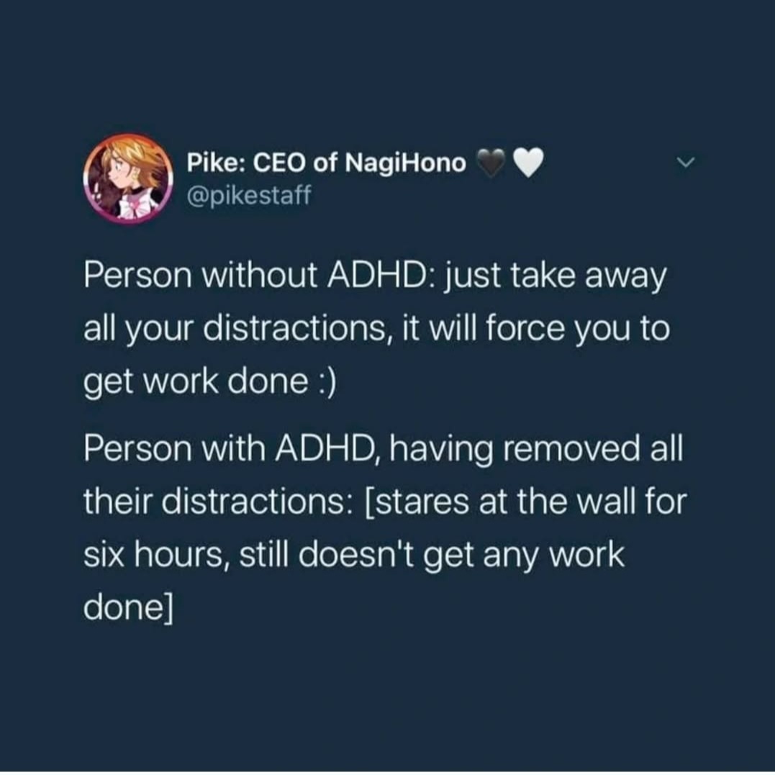Click the text line all your distractions
775x775 pixels.
(376, 330)
